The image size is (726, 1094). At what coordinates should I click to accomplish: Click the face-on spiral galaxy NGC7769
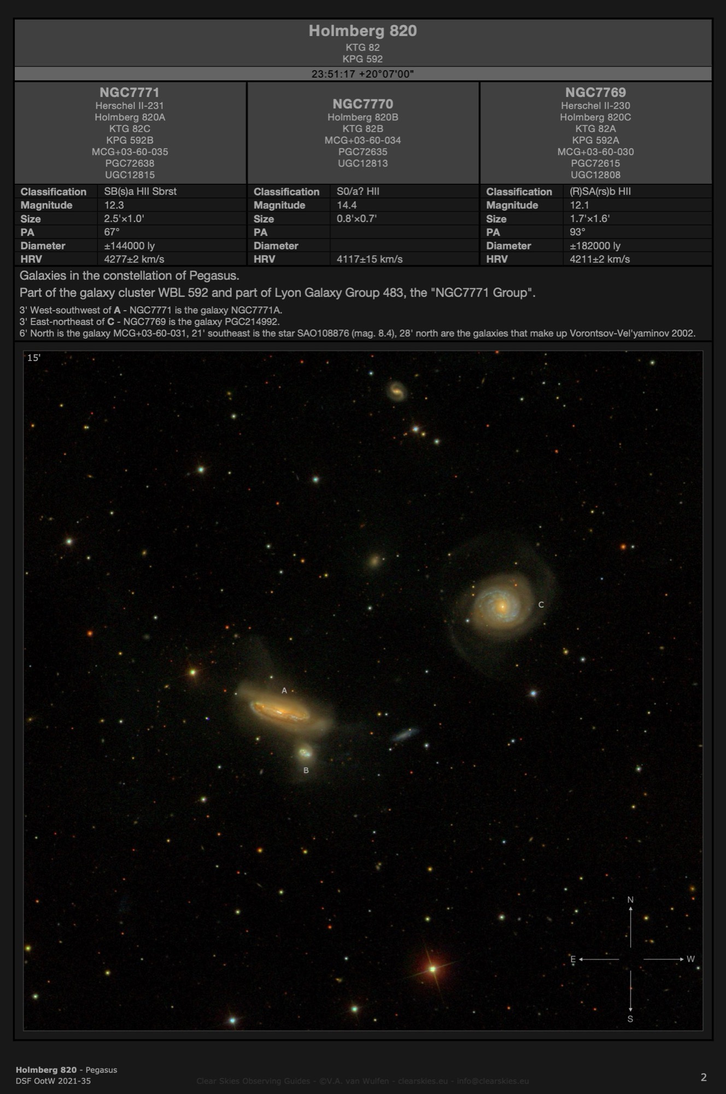(501, 606)
